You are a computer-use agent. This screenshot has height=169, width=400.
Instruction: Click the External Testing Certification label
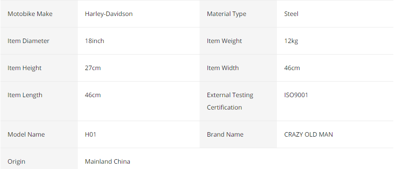tap(230, 101)
